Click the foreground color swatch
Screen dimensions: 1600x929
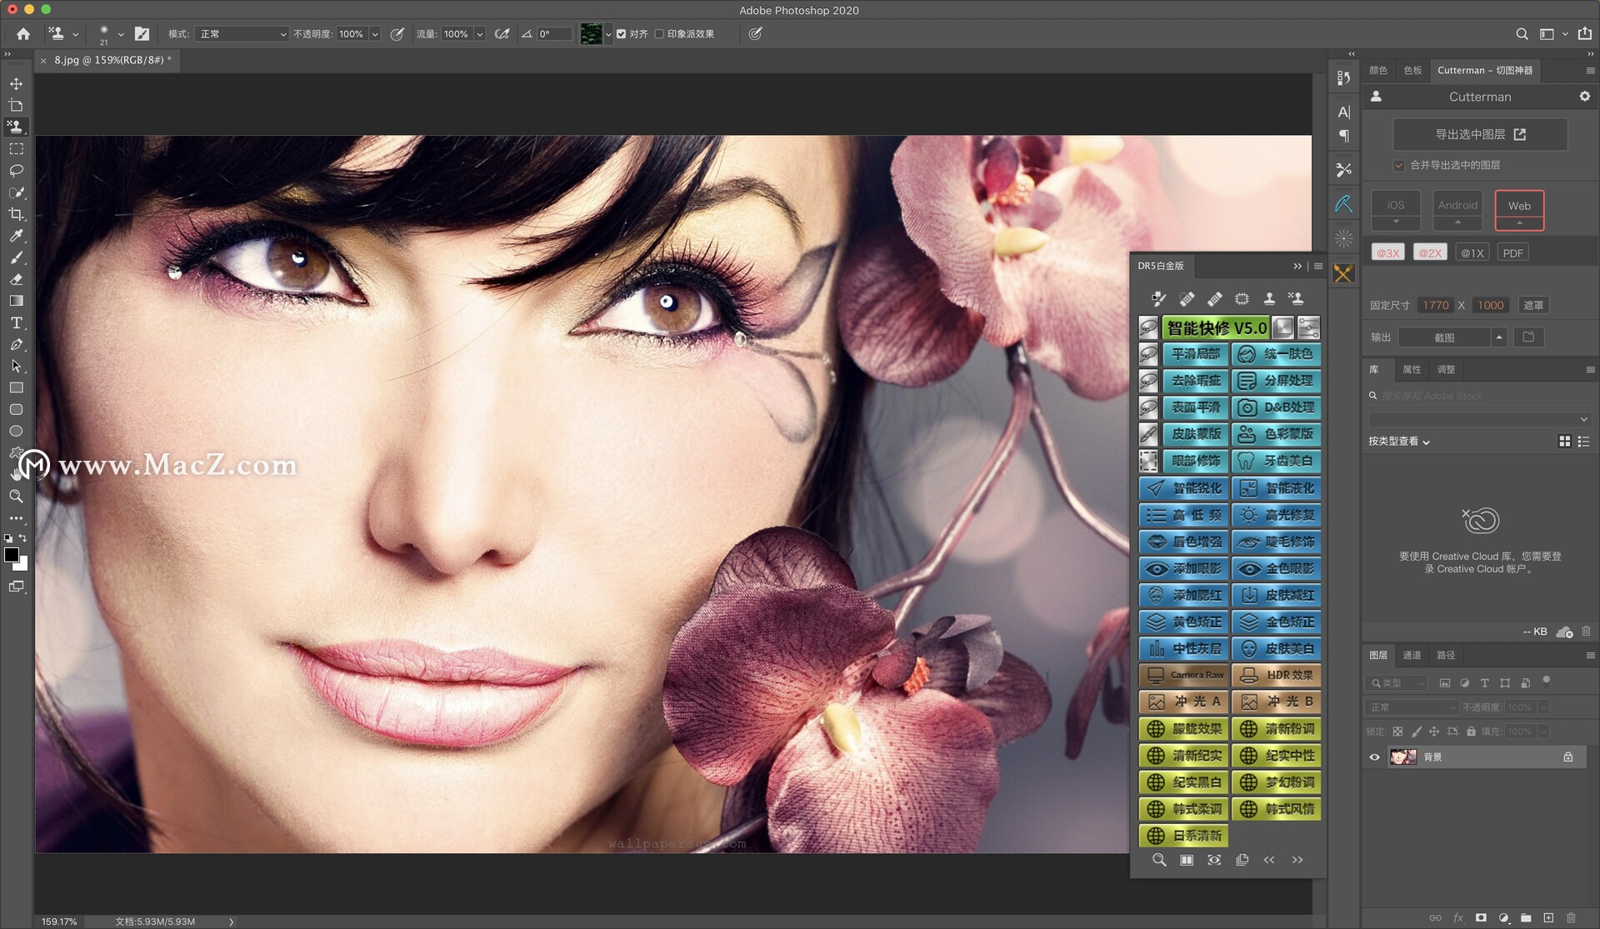pyautogui.click(x=12, y=556)
